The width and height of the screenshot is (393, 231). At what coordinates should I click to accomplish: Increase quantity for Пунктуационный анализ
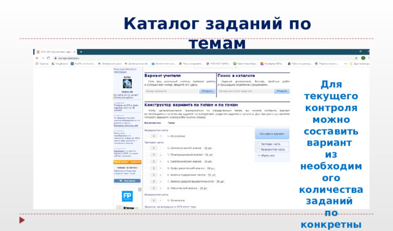[161, 155]
